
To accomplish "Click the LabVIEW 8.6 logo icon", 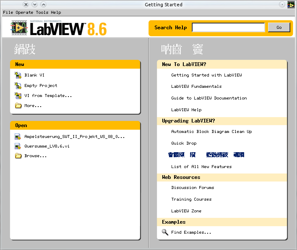I will tap(19, 28).
